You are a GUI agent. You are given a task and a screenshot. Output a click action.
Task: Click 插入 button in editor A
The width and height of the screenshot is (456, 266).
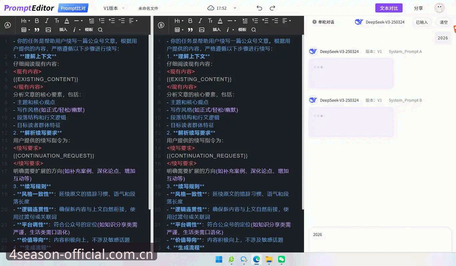63,30
